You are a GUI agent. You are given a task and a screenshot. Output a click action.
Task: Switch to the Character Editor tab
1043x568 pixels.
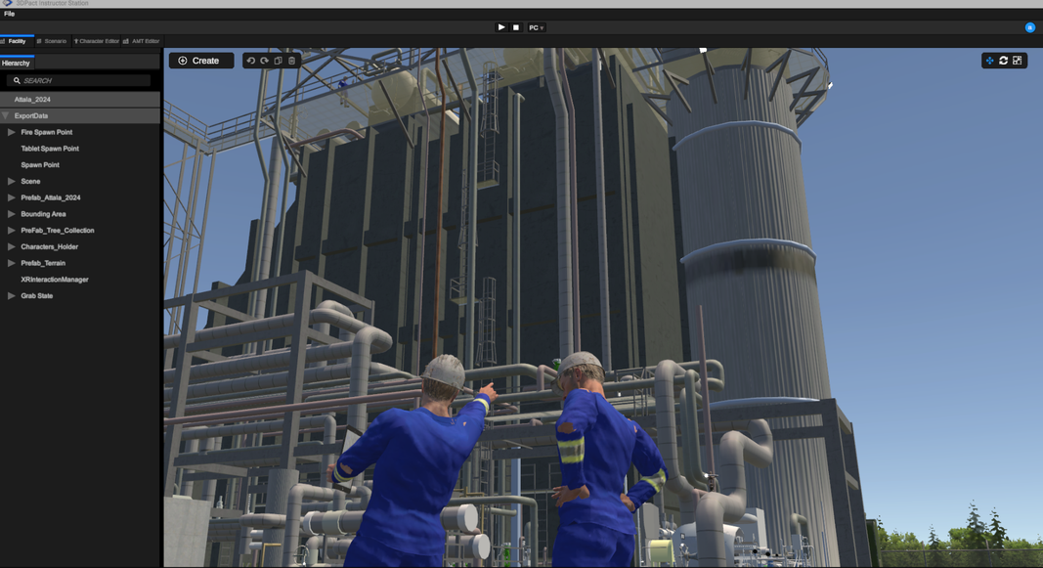point(97,41)
